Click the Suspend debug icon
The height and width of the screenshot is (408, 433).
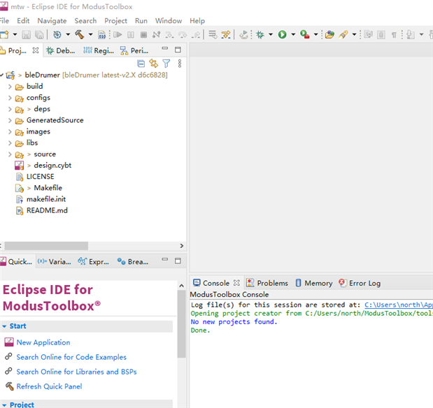[x=131, y=34]
